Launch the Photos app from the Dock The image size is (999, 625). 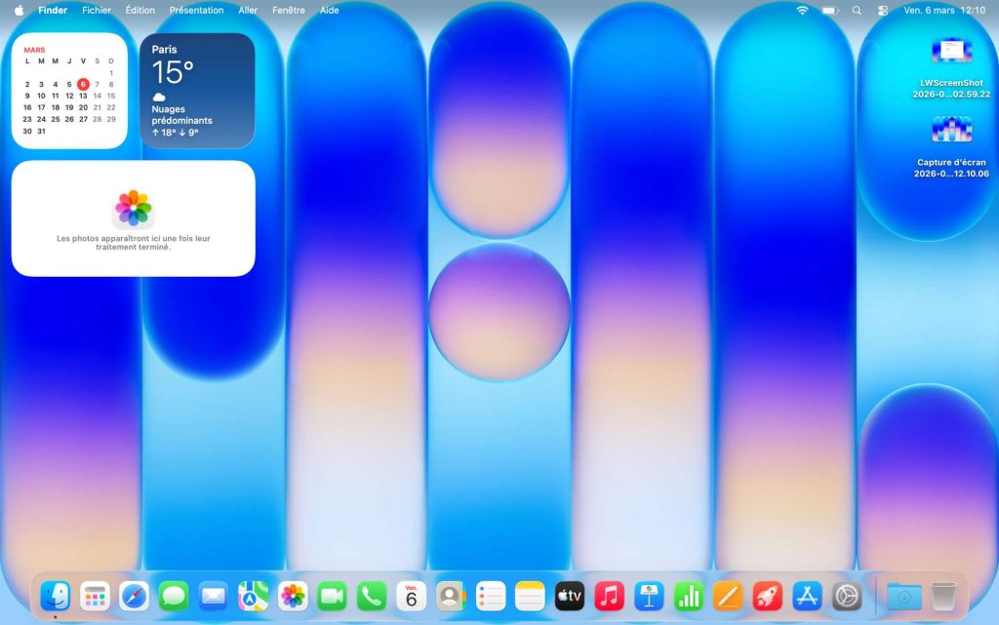click(x=292, y=596)
